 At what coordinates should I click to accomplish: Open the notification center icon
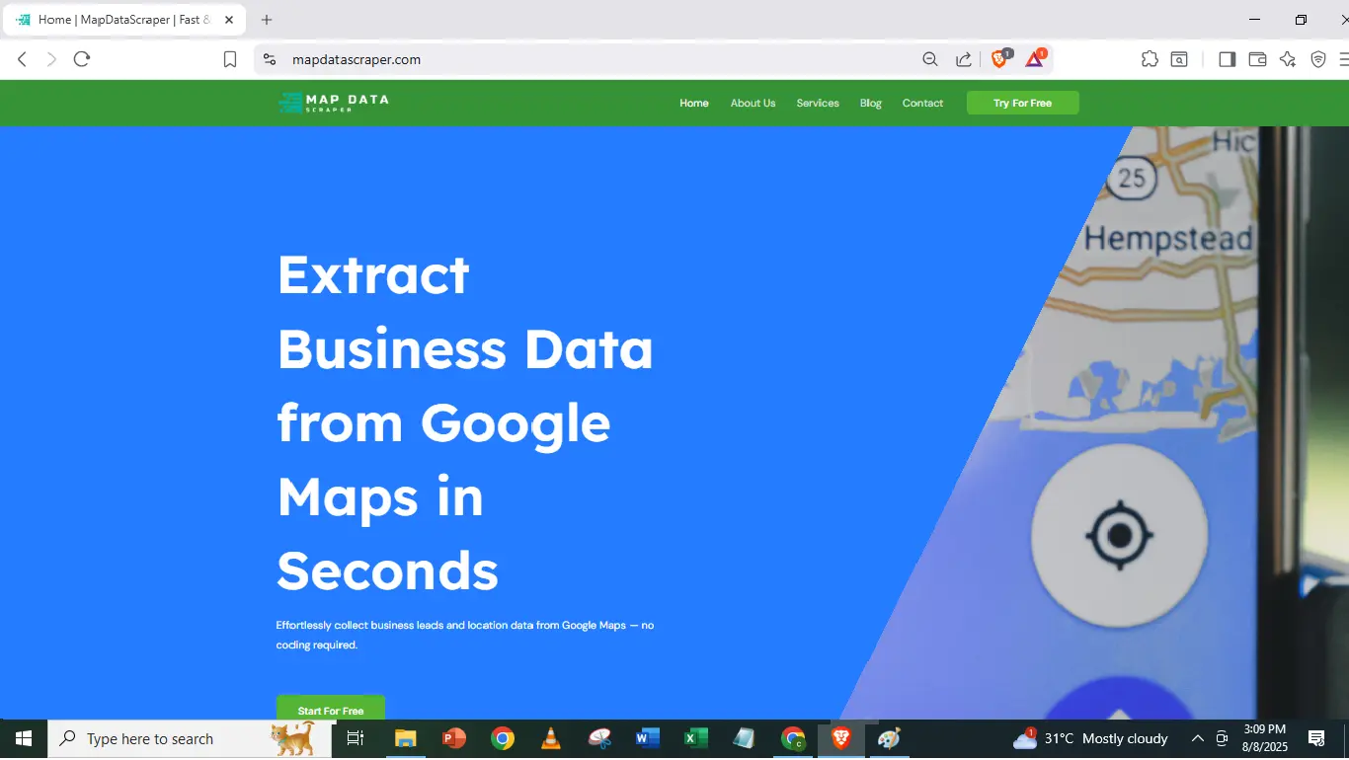[1316, 738]
